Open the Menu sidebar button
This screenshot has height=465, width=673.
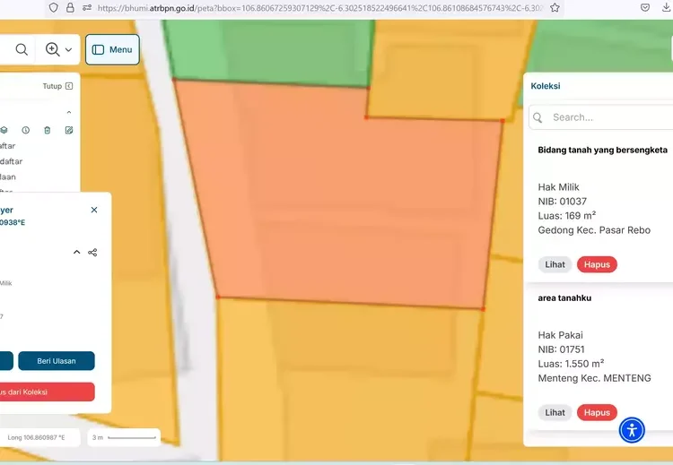[x=112, y=49]
